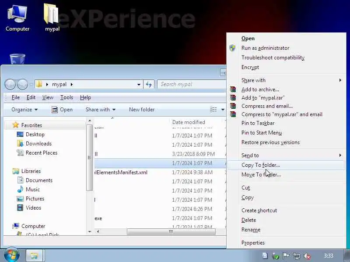
Task: Click the Music library icon
Action: 20,189
